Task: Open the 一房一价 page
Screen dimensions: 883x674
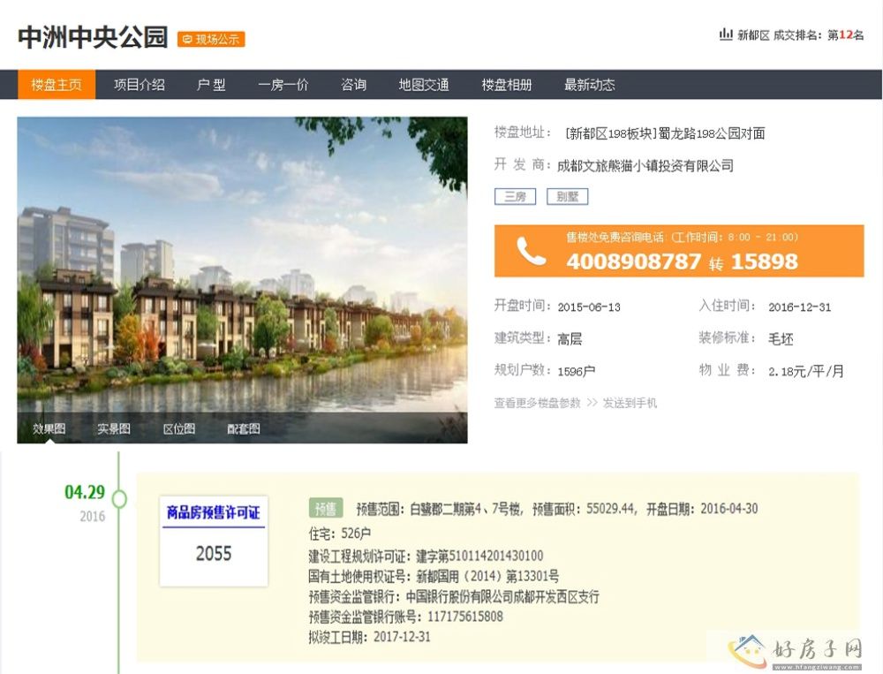Action: tap(283, 85)
